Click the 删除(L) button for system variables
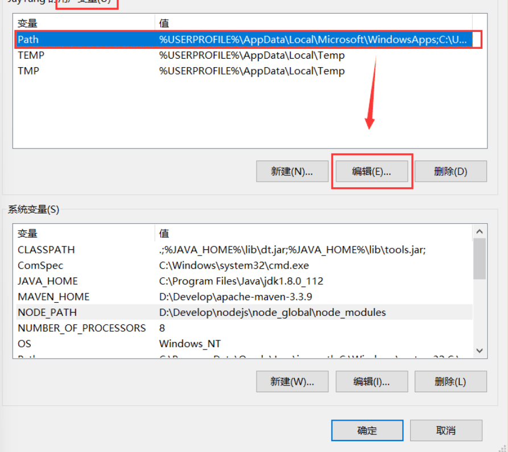The image size is (508, 452). point(451,381)
